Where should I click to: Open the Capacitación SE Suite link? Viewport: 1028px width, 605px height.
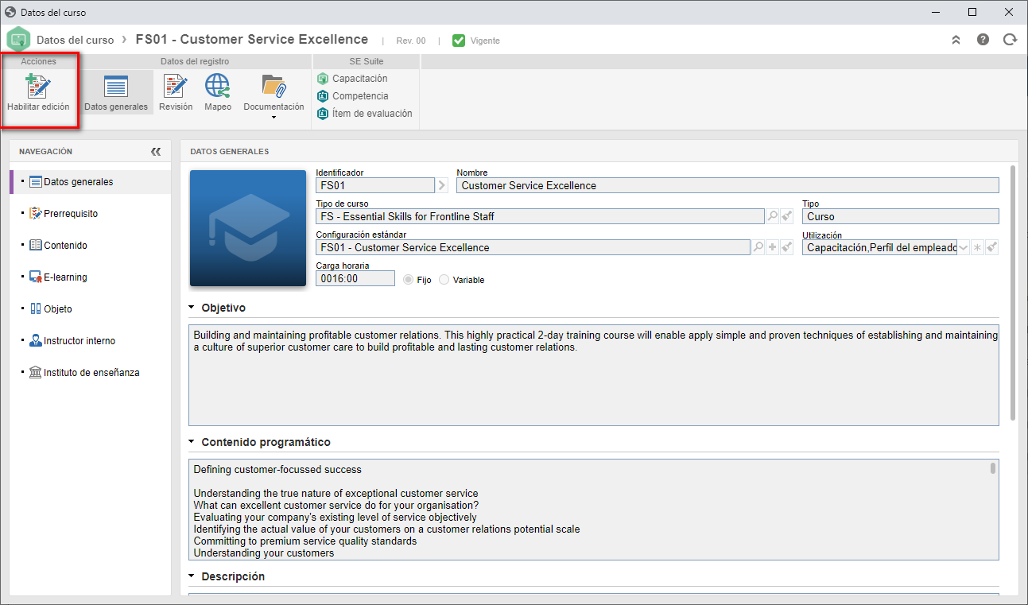click(352, 79)
